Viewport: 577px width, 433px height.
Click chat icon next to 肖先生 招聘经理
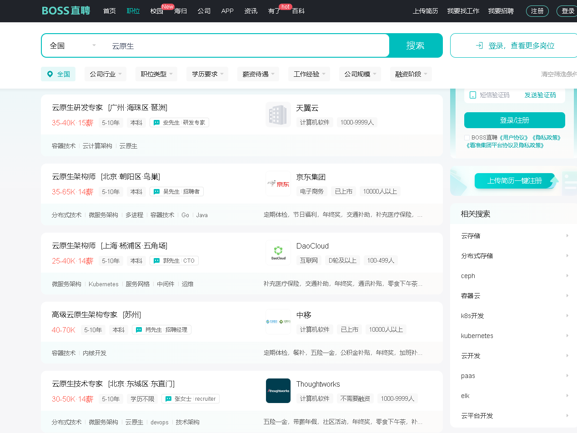(x=139, y=330)
